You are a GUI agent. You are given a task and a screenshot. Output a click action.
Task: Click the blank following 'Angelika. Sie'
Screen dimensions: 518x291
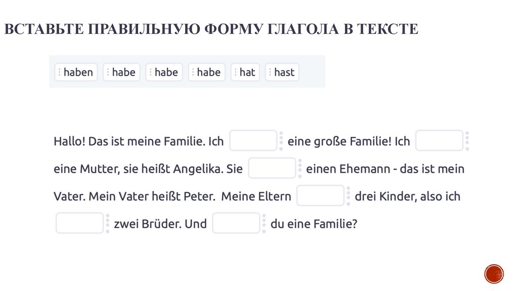pyautogui.click(x=272, y=168)
